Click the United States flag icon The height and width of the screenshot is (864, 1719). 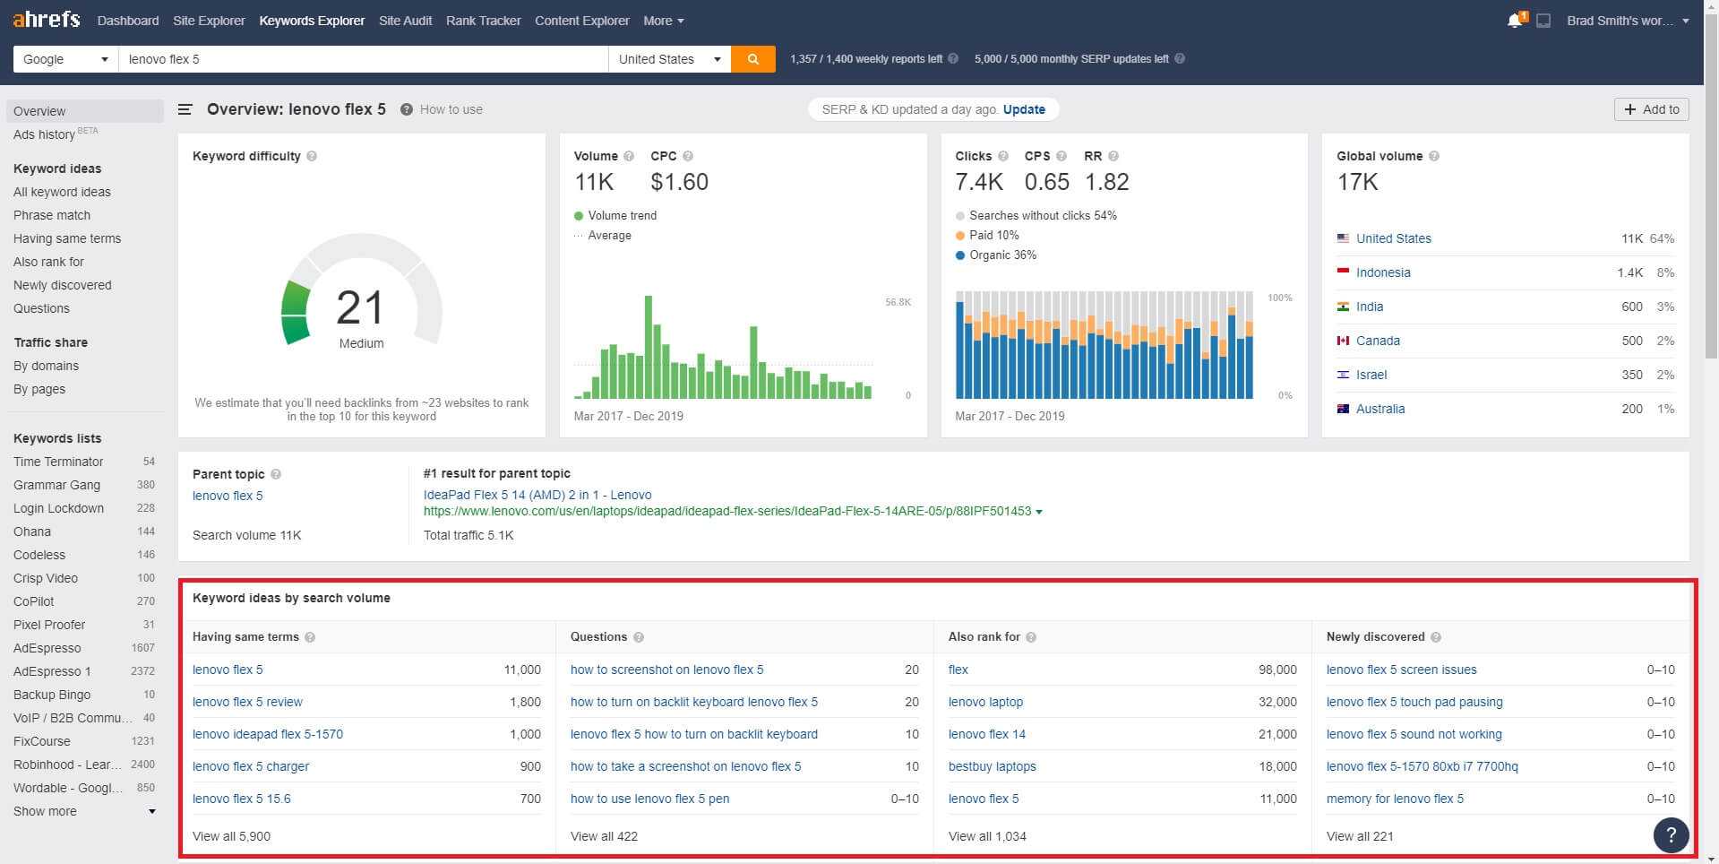click(x=1343, y=238)
